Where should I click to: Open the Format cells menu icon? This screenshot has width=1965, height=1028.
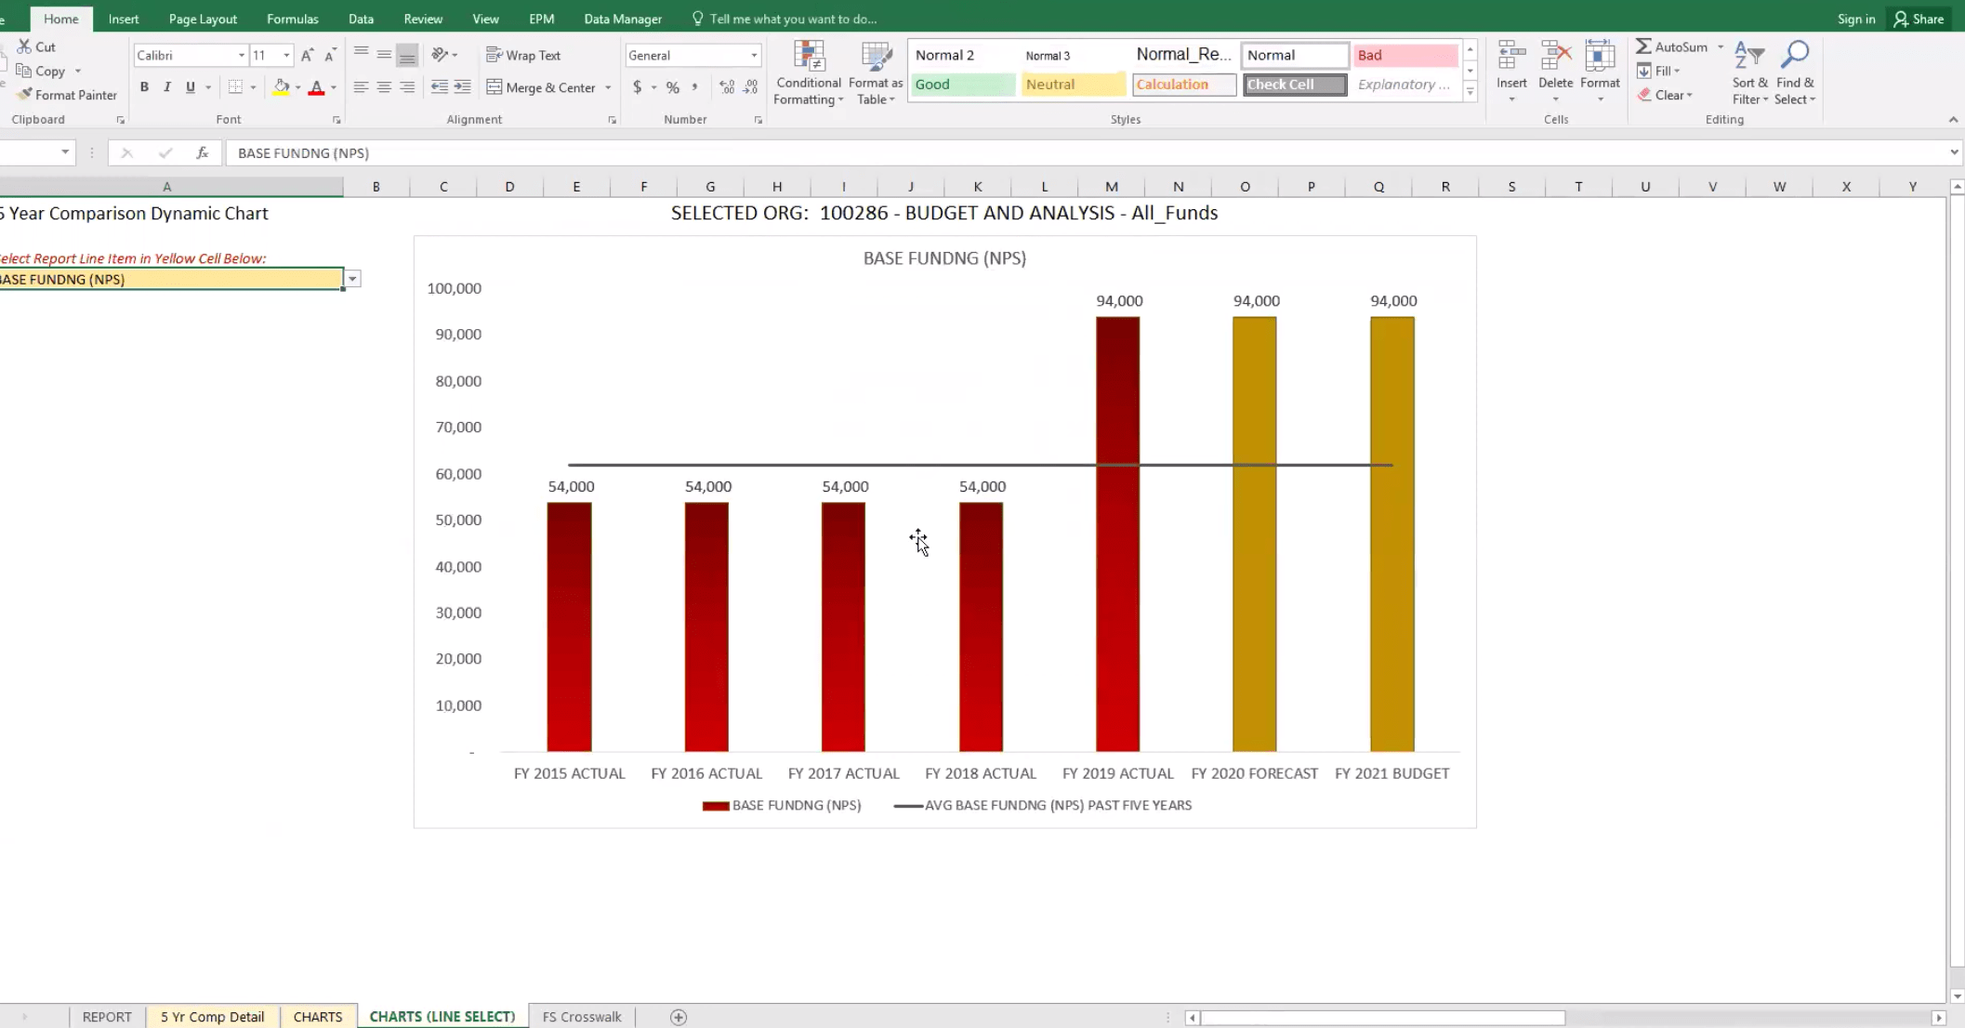[1600, 56]
